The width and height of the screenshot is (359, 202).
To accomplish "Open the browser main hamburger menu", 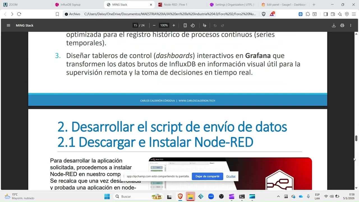I will tap(354, 14).
